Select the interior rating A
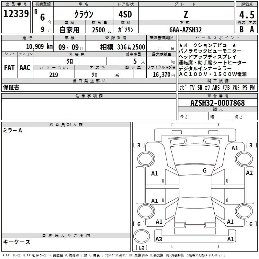The image size is (259, 259). coord(252,29)
